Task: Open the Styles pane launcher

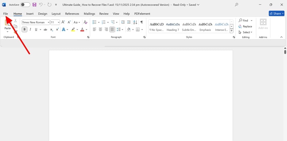Action: [234, 37]
